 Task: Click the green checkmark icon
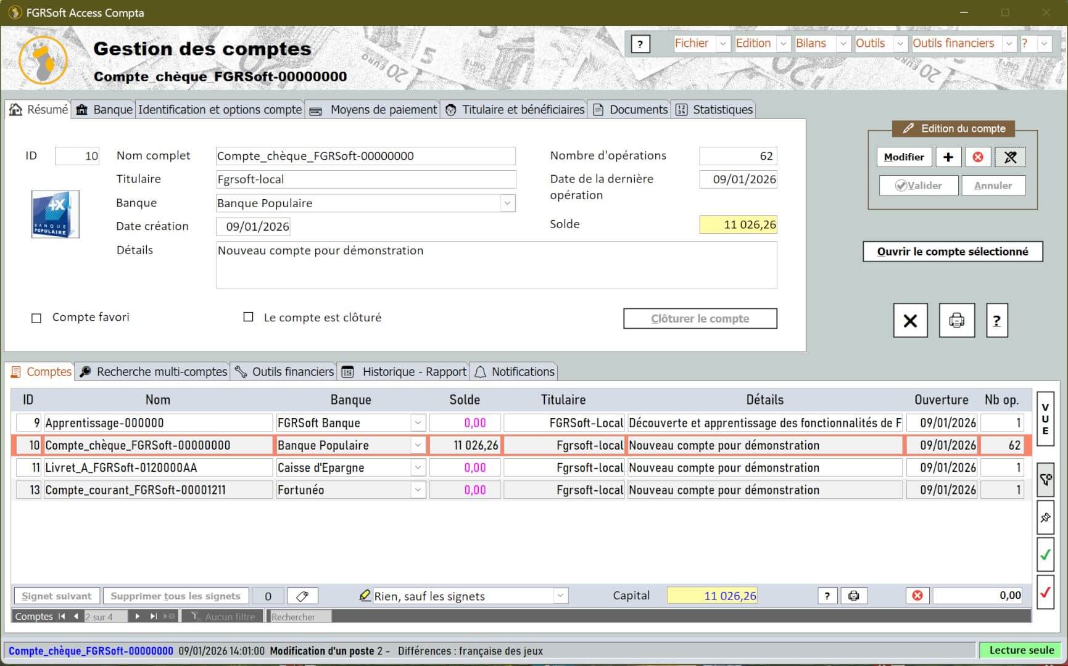[x=1045, y=555]
